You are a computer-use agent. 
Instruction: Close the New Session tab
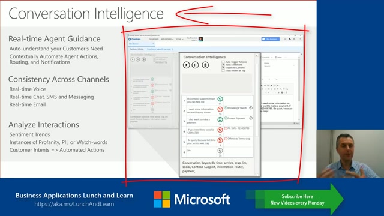coord(153,44)
